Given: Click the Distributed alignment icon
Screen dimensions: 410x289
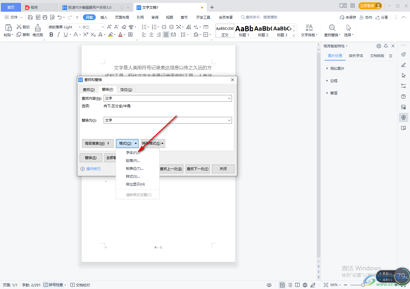Looking at the screenshot, I should click(x=173, y=34).
